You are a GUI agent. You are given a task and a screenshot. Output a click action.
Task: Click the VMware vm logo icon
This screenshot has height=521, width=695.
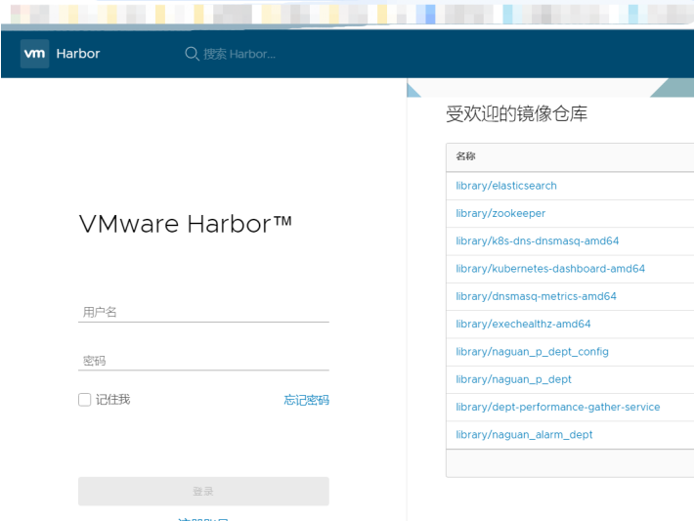(x=34, y=54)
